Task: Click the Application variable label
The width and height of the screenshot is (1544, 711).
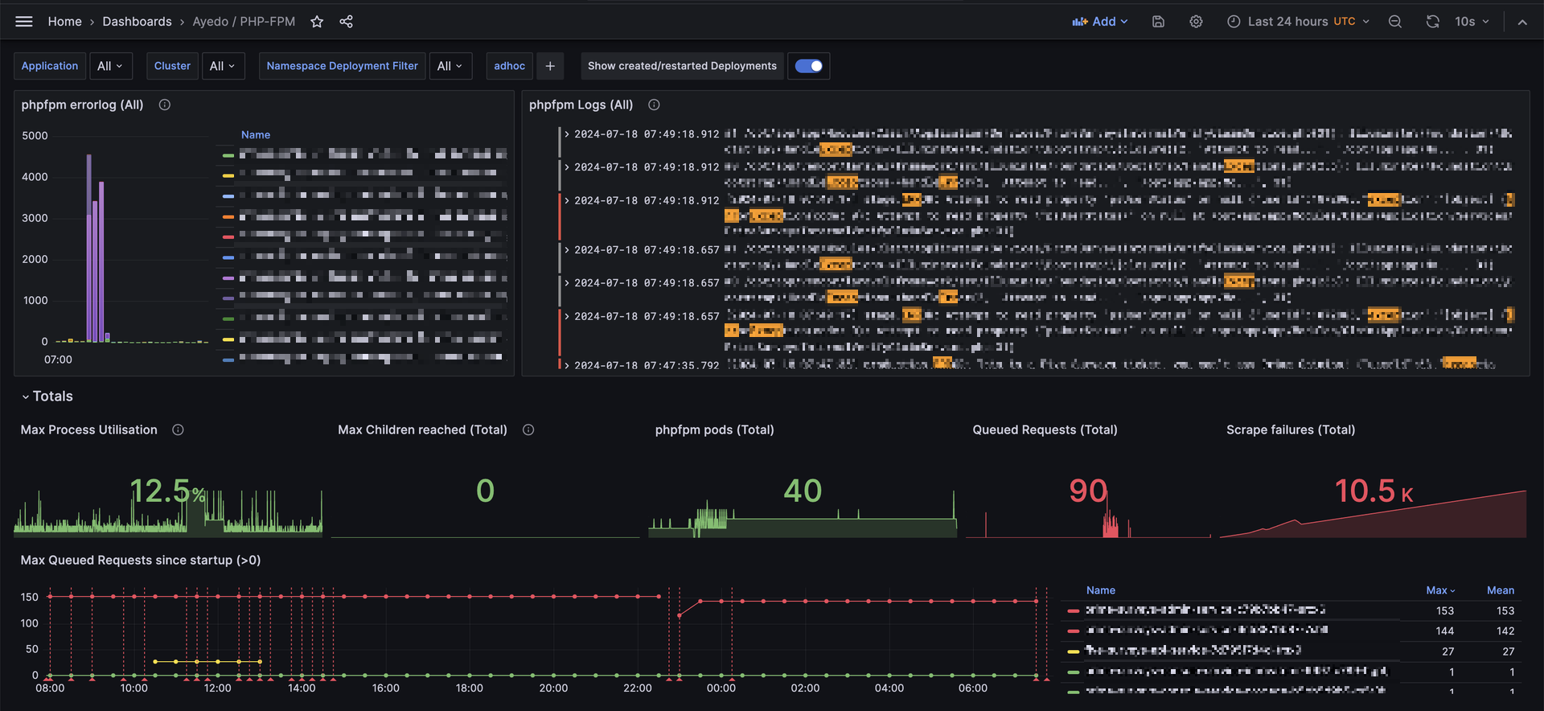Action: point(50,66)
